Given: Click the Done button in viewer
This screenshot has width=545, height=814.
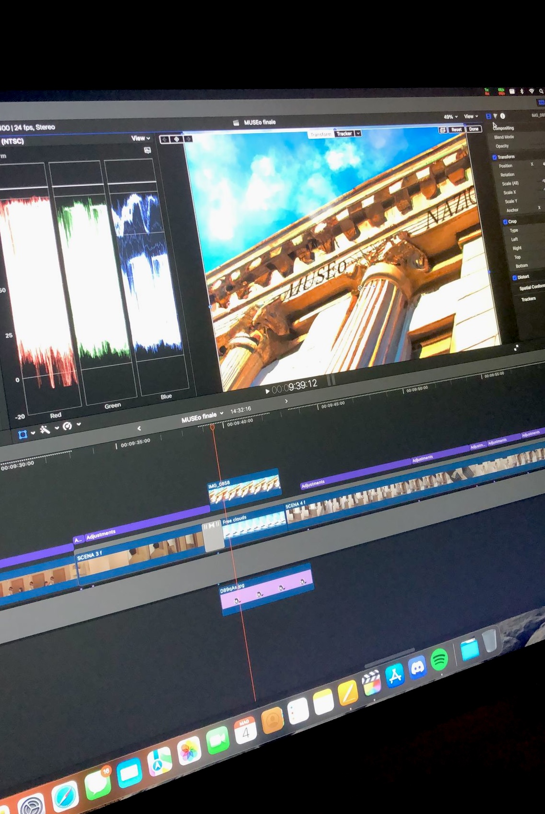Looking at the screenshot, I should tap(474, 129).
